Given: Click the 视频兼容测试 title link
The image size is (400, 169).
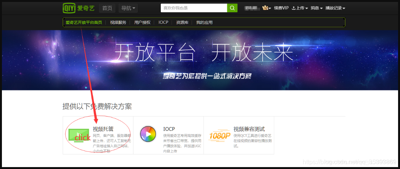Looking at the screenshot, I should click(249, 129).
